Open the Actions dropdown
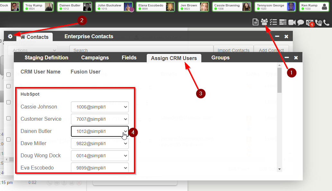 [32, 50]
